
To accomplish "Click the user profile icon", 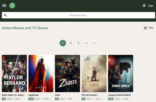I will 144,5.
